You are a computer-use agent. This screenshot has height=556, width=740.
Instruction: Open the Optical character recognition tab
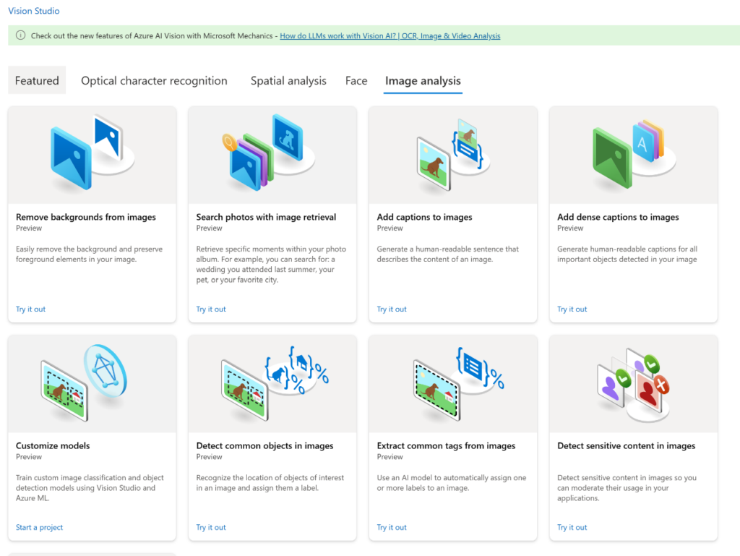[154, 80]
